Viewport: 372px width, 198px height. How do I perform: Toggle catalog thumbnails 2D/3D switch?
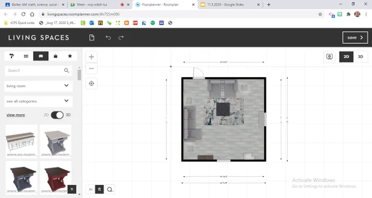point(57,115)
